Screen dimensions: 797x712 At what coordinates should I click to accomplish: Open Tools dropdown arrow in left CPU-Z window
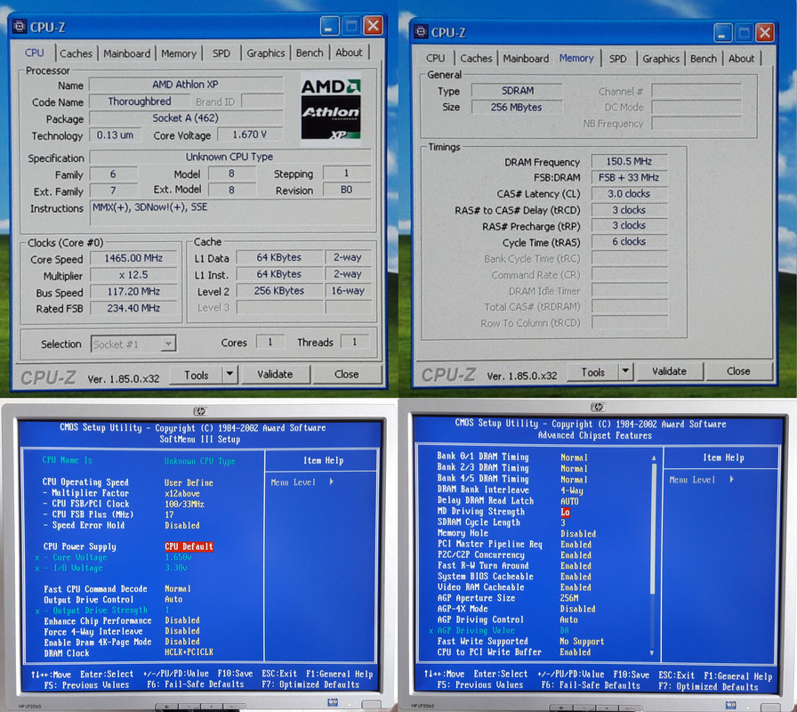(x=229, y=375)
